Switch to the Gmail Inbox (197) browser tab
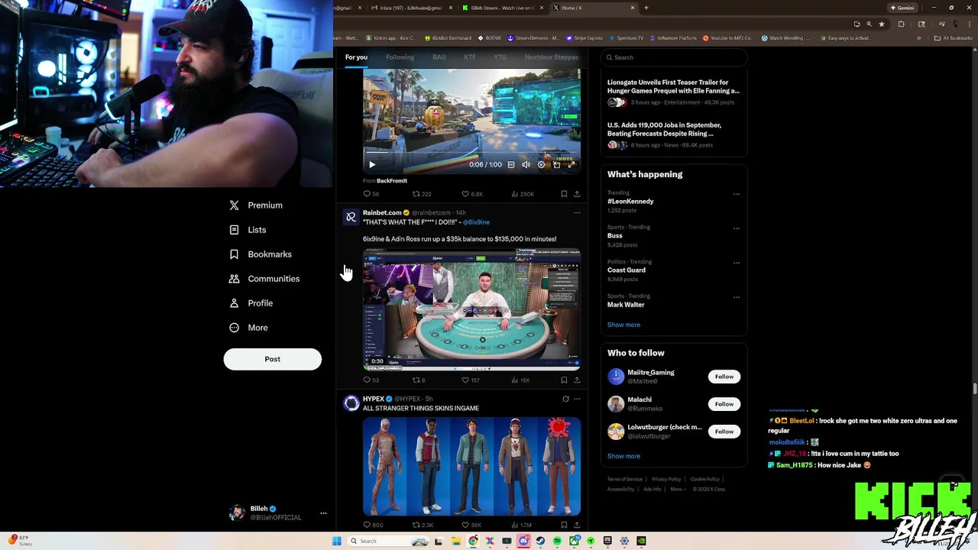 (411, 8)
